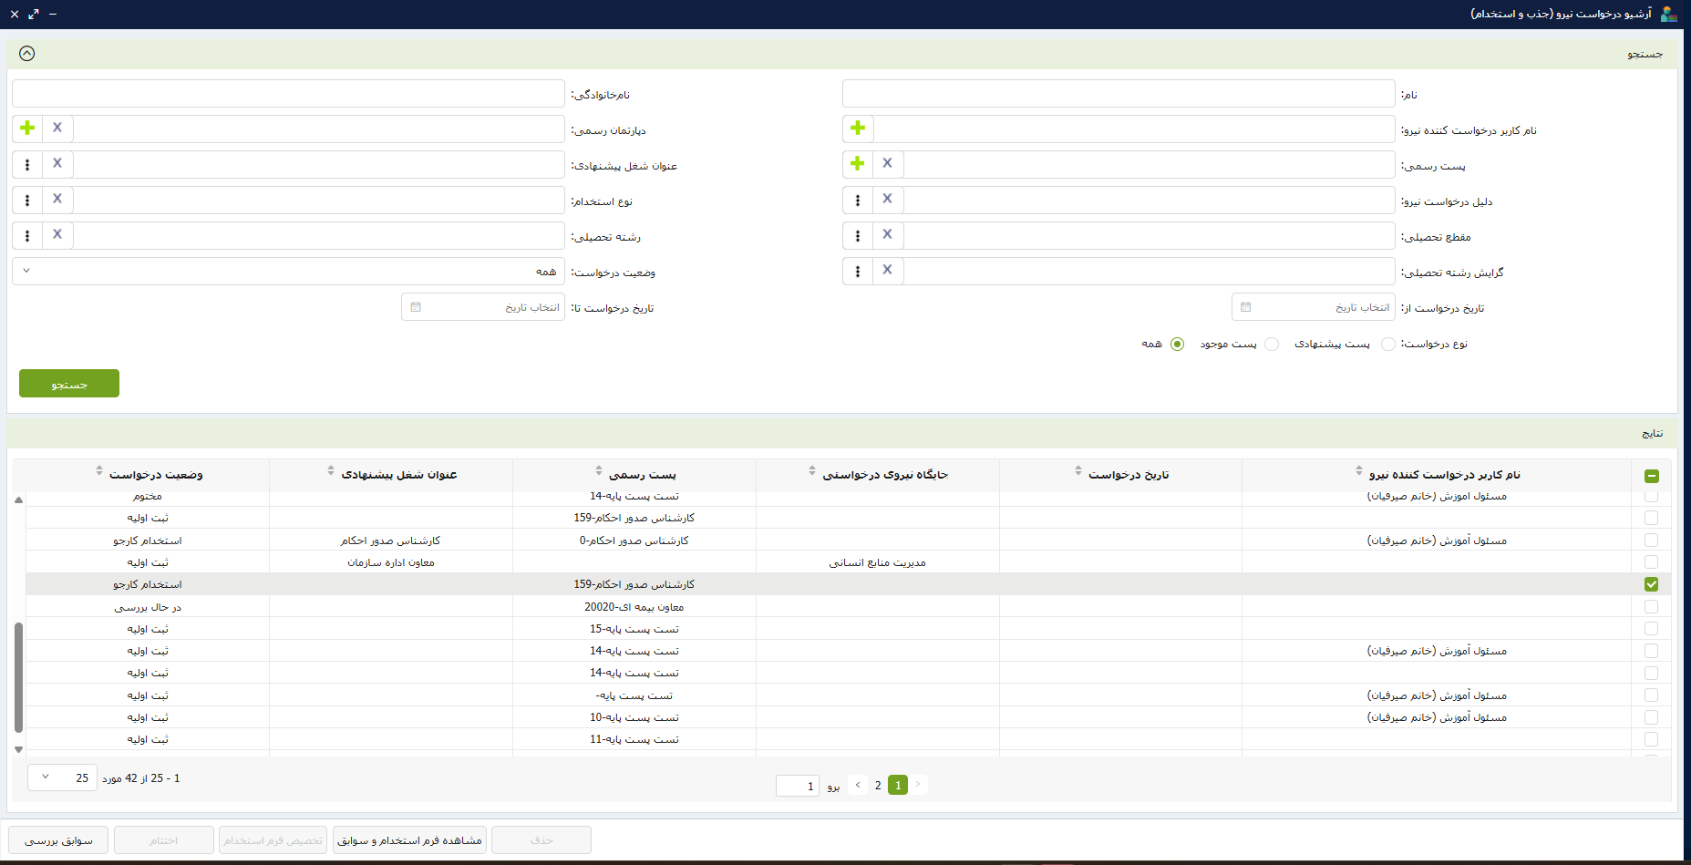Open calendar icon of تاریخ درخواست از
Viewport: 1691px width, 865px height.
[1246, 307]
